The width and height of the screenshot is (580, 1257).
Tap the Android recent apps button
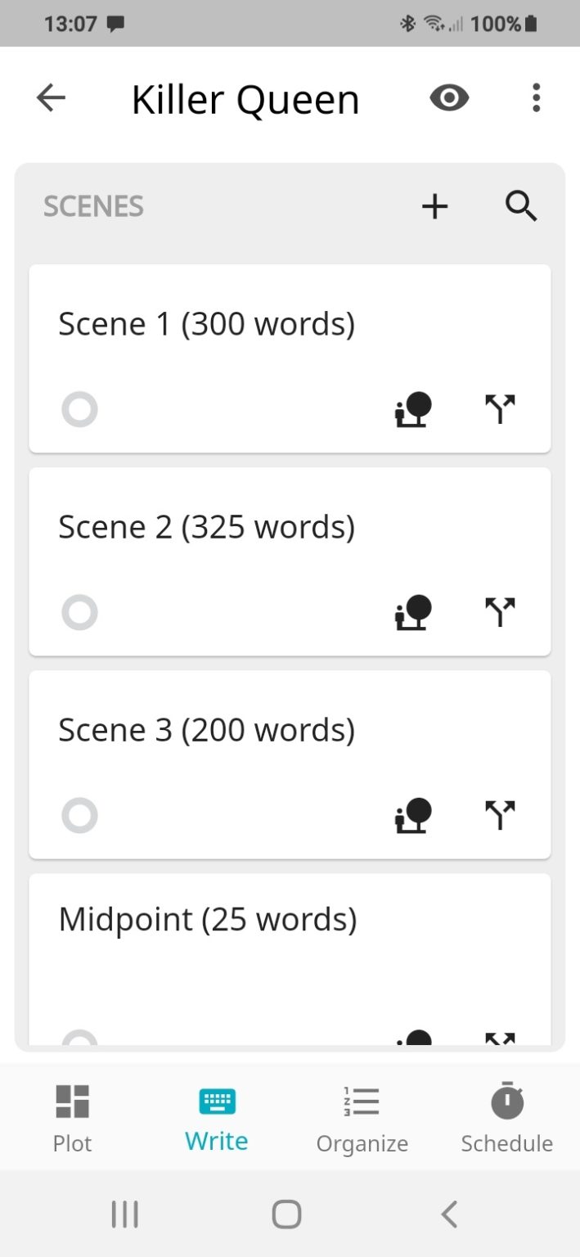pos(124,1214)
